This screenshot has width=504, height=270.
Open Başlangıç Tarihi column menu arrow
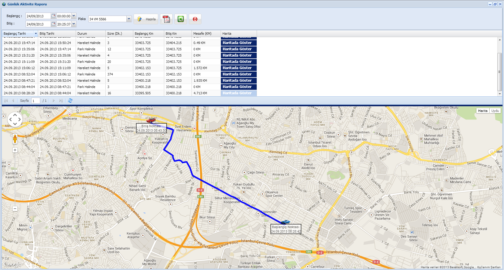36,34
